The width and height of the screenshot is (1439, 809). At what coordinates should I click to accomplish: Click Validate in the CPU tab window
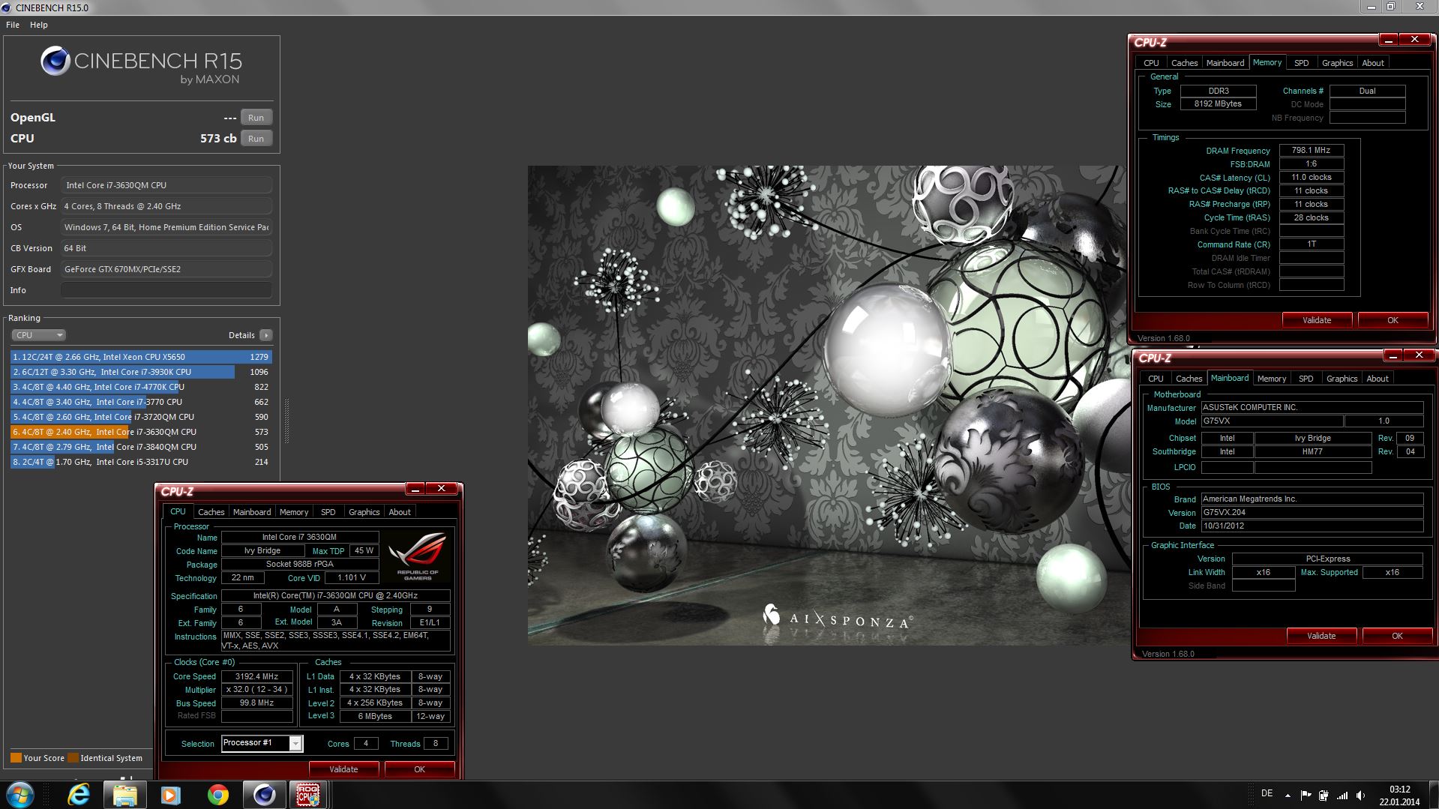(343, 769)
